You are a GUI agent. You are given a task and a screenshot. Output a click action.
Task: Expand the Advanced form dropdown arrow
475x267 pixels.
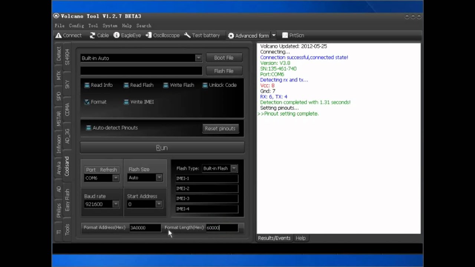[x=273, y=35]
